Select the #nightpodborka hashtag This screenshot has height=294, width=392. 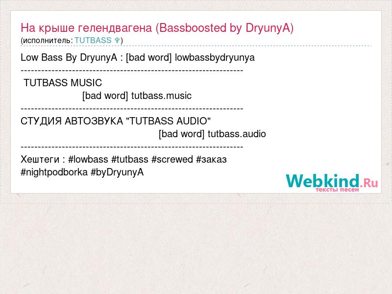[x=54, y=172]
